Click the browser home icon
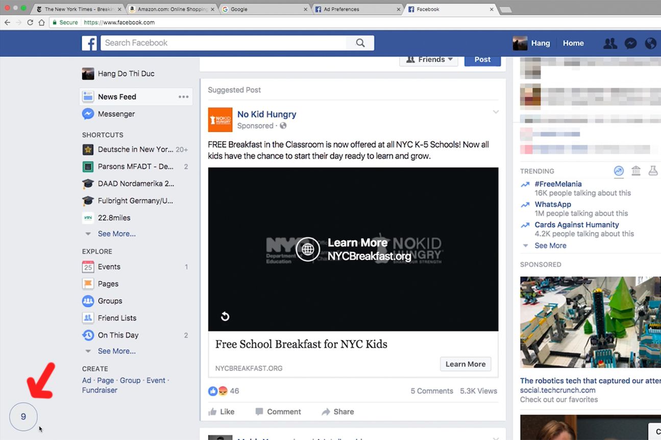 click(42, 22)
